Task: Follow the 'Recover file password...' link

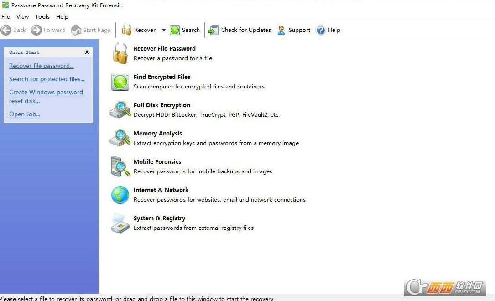Action: point(42,66)
